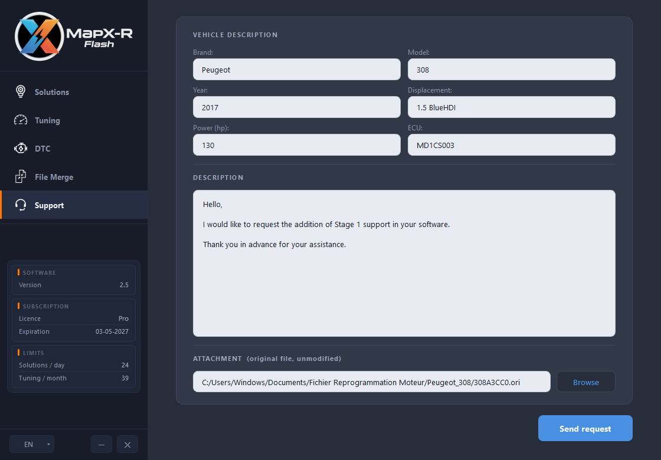Click Expiration date 03-05-2027
The height and width of the screenshot is (460, 661).
[x=112, y=331]
